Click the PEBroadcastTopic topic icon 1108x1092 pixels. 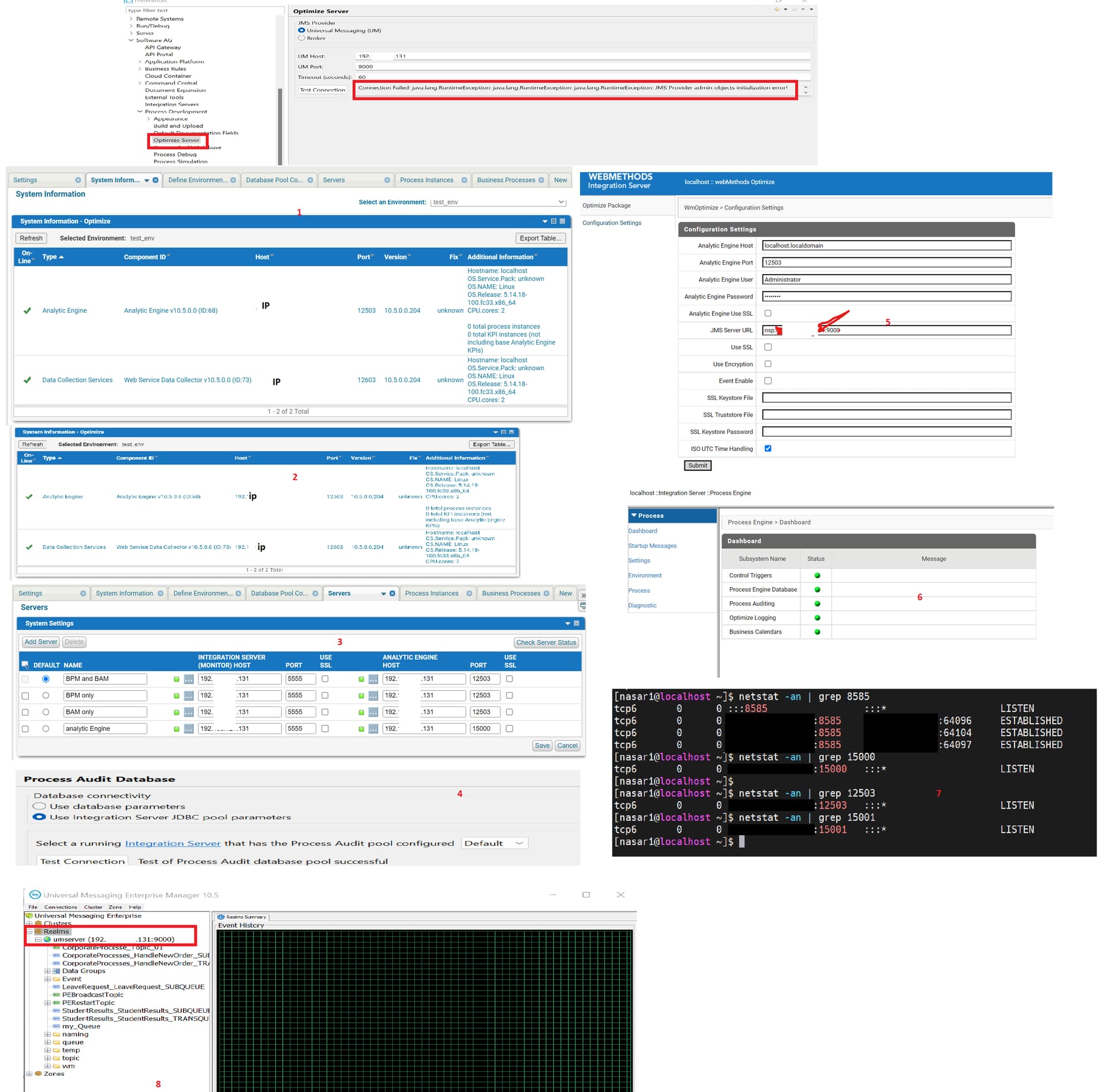click(x=57, y=994)
